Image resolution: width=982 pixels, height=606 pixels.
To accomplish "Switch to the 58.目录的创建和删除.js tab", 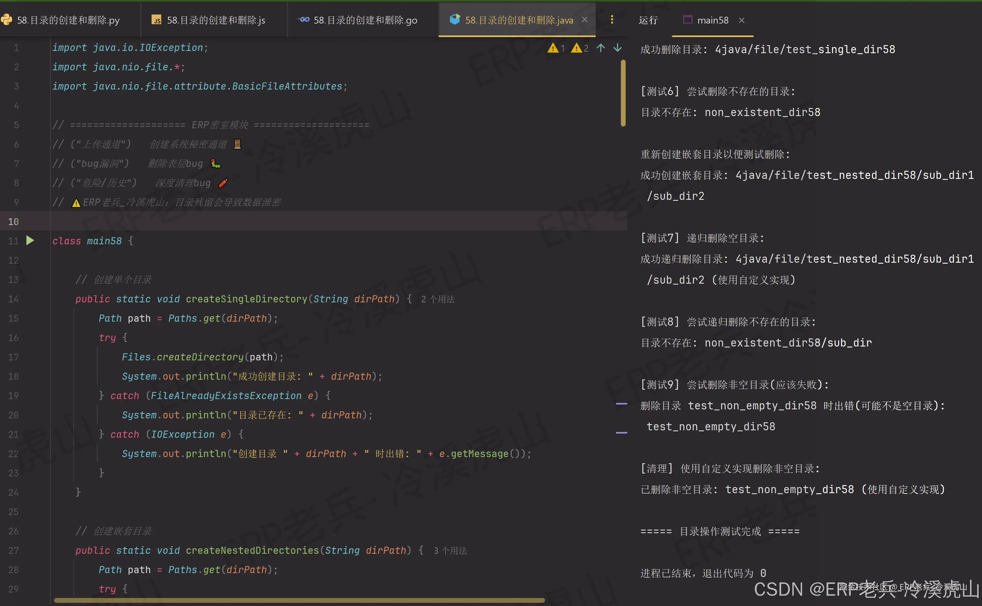I will coord(216,20).
